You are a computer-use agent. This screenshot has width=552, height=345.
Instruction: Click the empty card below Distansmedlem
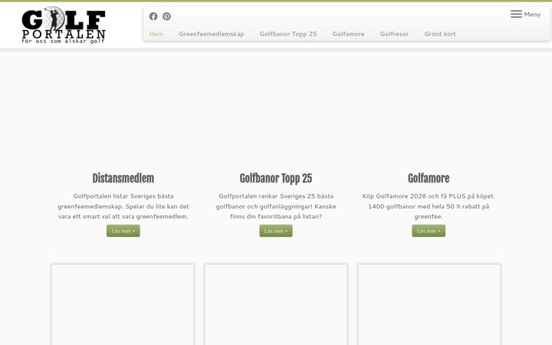click(x=123, y=304)
